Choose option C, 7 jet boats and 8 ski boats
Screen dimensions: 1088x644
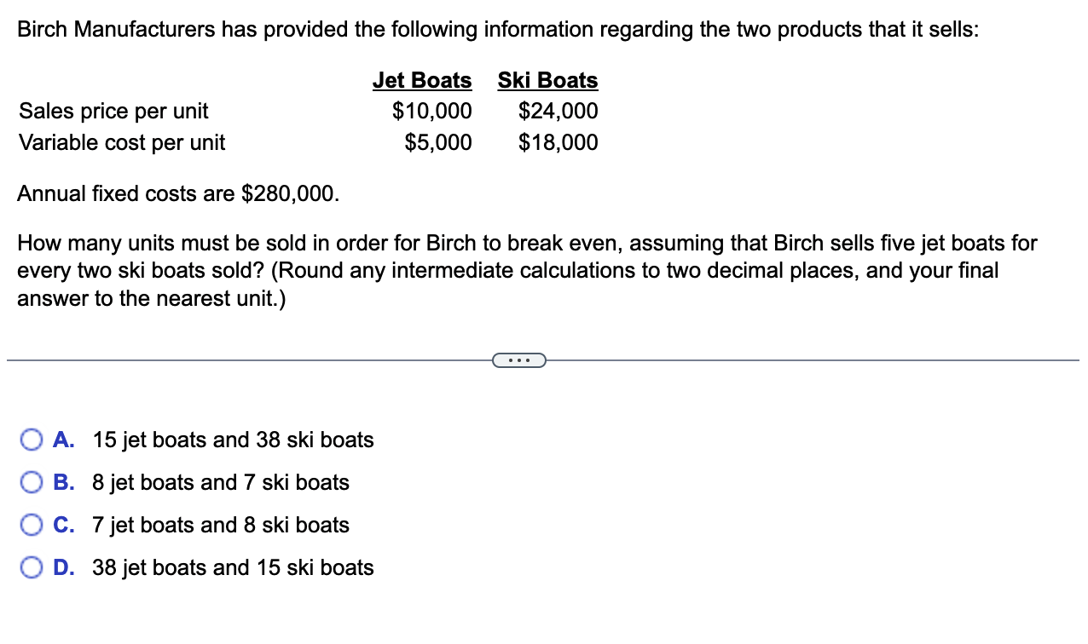220,525
